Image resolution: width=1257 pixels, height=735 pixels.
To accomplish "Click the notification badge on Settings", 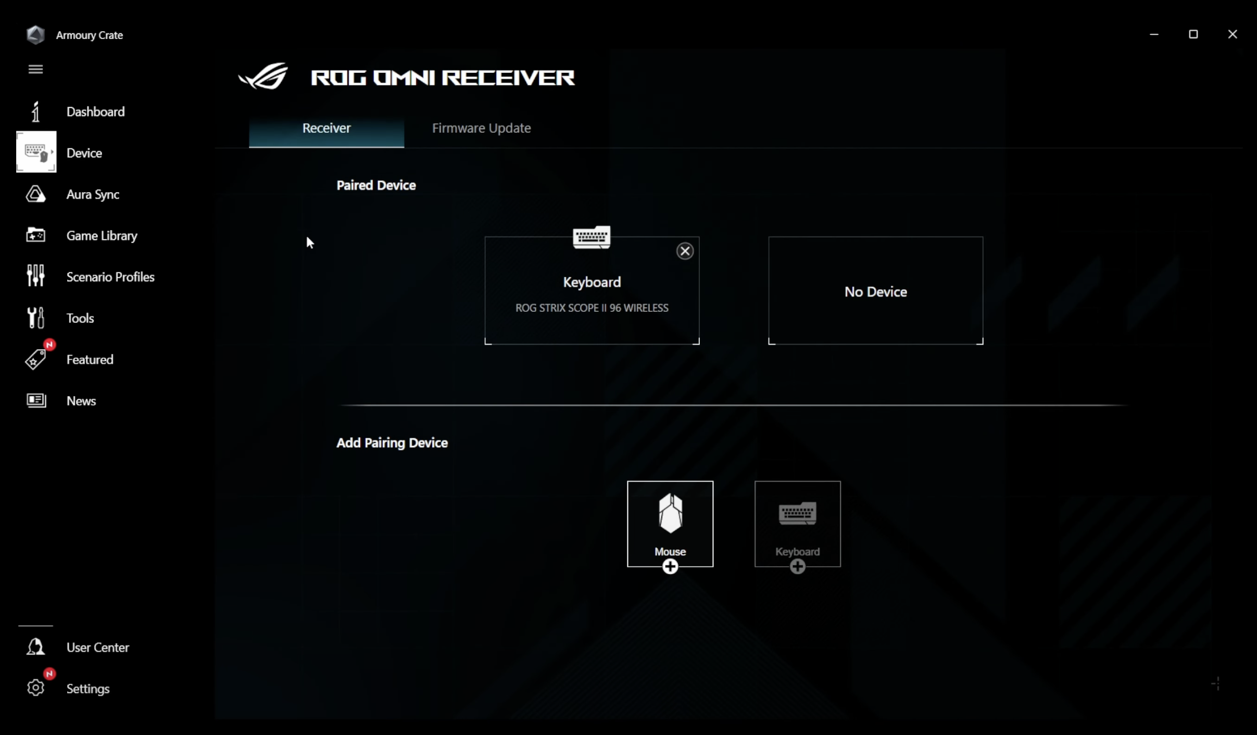I will pyautogui.click(x=49, y=674).
